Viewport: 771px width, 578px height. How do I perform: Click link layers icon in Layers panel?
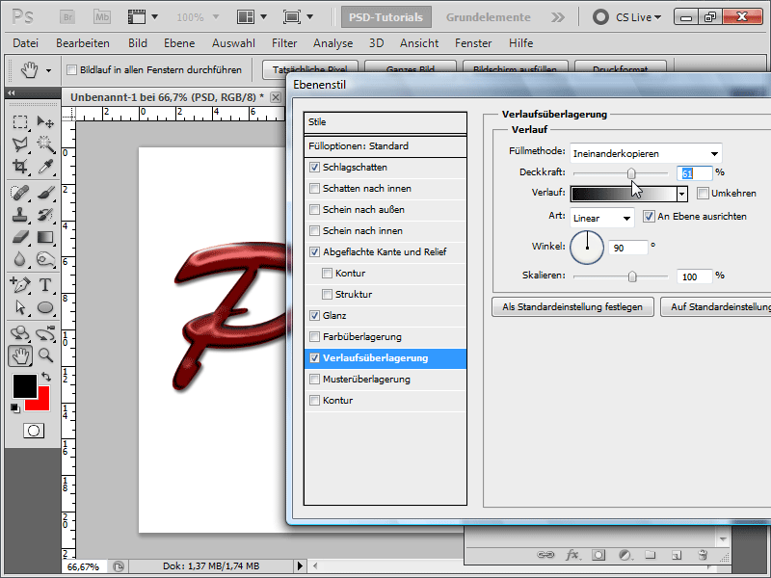point(545,555)
